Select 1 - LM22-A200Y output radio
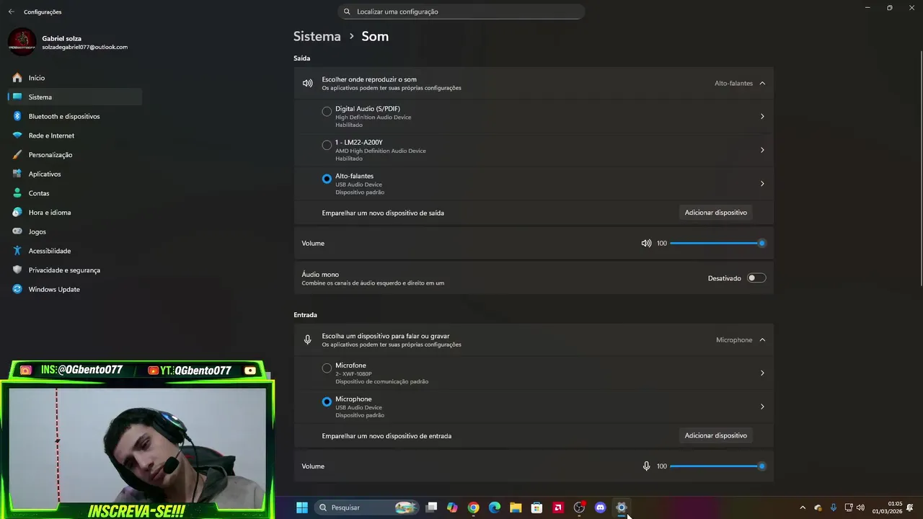Screen dimensions: 923x519 point(327,145)
